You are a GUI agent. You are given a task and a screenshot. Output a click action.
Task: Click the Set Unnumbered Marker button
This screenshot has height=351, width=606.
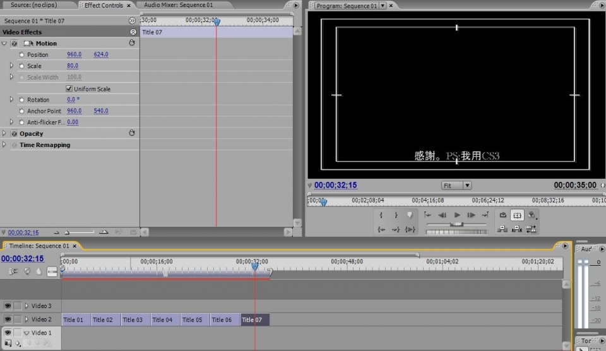410,215
